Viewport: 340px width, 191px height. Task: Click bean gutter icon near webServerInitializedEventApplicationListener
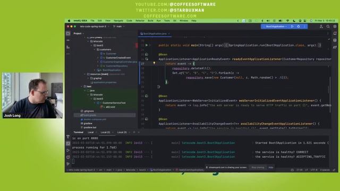(147, 96)
